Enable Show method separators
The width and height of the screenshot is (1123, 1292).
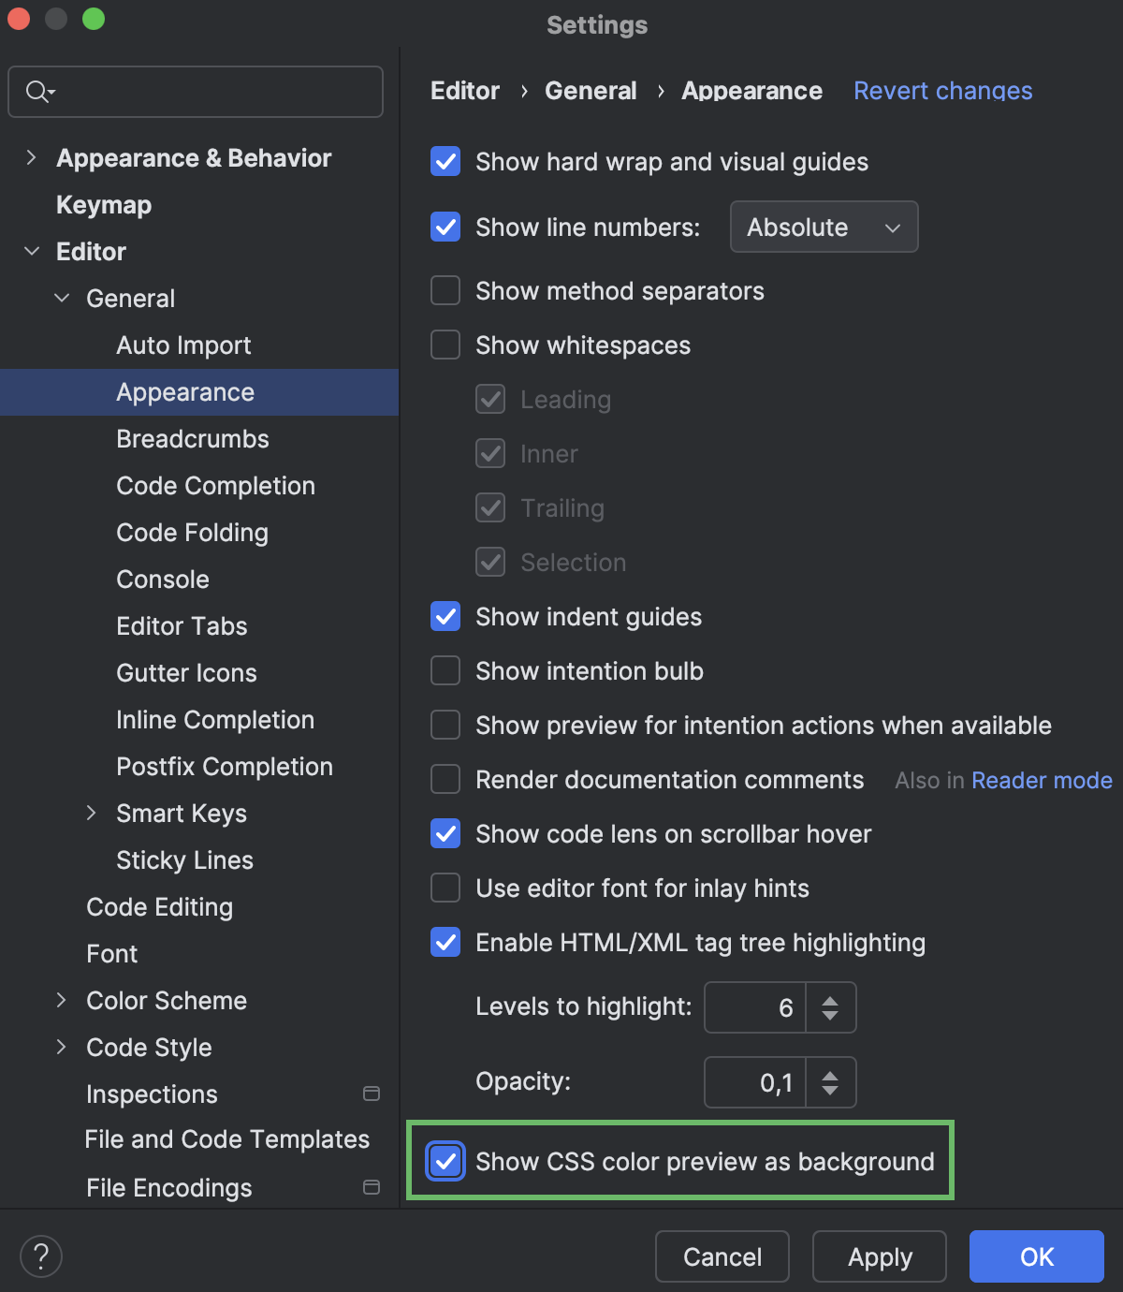(445, 290)
